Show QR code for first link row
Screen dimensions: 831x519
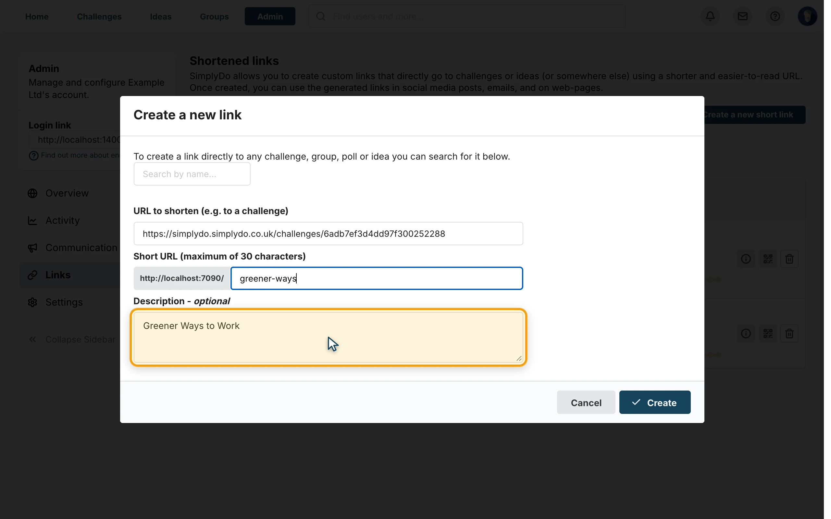tap(767, 259)
